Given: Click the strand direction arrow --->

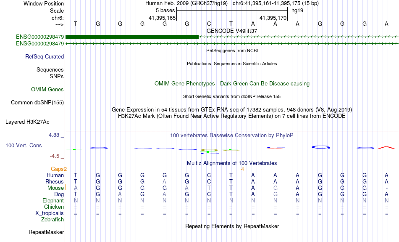Looking at the screenshot, I should 60,24.
